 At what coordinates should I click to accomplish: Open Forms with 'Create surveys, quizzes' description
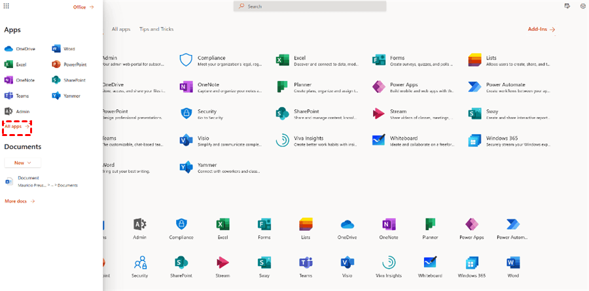pyautogui.click(x=413, y=61)
